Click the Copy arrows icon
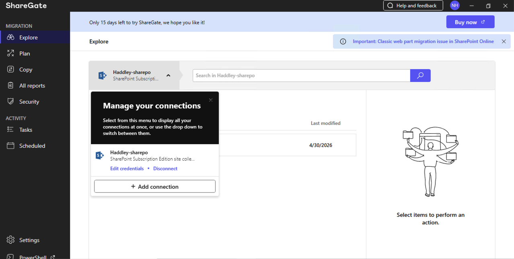The width and height of the screenshot is (514, 259). point(11,69)
